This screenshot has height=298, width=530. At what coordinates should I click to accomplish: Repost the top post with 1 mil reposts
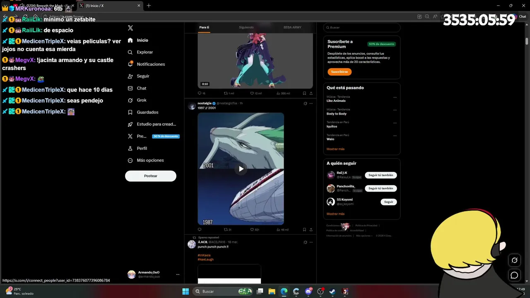pyautogui.click(x=229, y=94)
